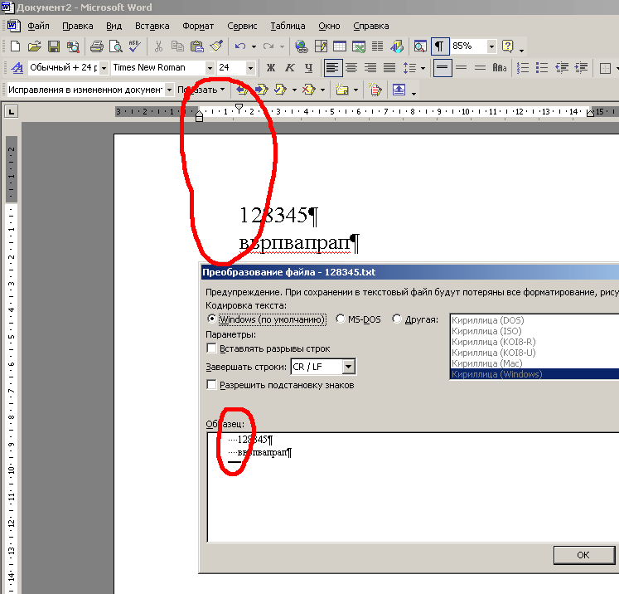Choose Кириллица (KOI8-R) encoding
The width and height of the screenshot is (619, 594).
534,342
